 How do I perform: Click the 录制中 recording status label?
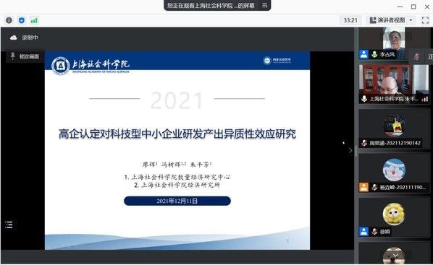(30, 38)
